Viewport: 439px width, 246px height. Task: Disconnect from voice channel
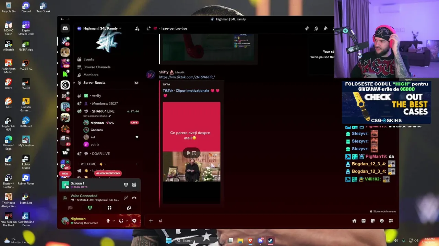pyautogui.click(x=134, y=198)
